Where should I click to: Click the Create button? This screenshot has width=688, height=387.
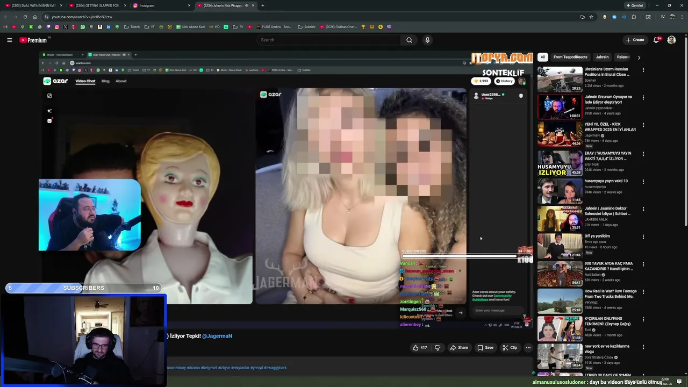click(634, 40)
